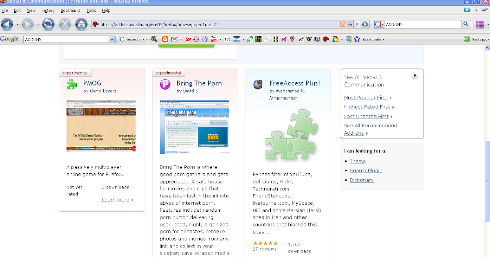This screenshot has width=490, height=257.
Task: Expand the Google toolbar ADDONS combo box
Action: 112,39
